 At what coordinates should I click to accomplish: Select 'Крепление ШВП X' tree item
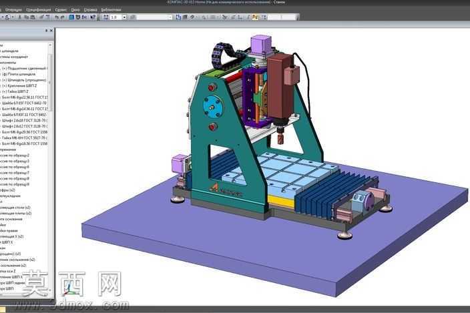point(11,277)
